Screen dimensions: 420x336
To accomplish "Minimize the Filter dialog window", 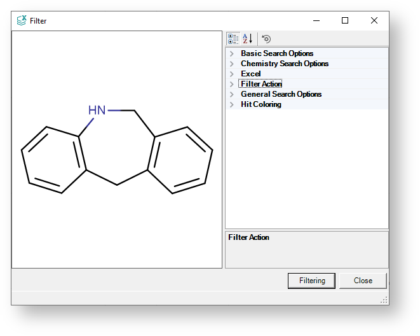I will click(316, 20).
